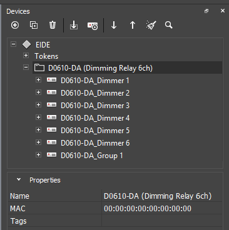The image size is (229, 230).
Task: Click the Add device module icon
Action: pyautogui.click(x=93, y=26)
